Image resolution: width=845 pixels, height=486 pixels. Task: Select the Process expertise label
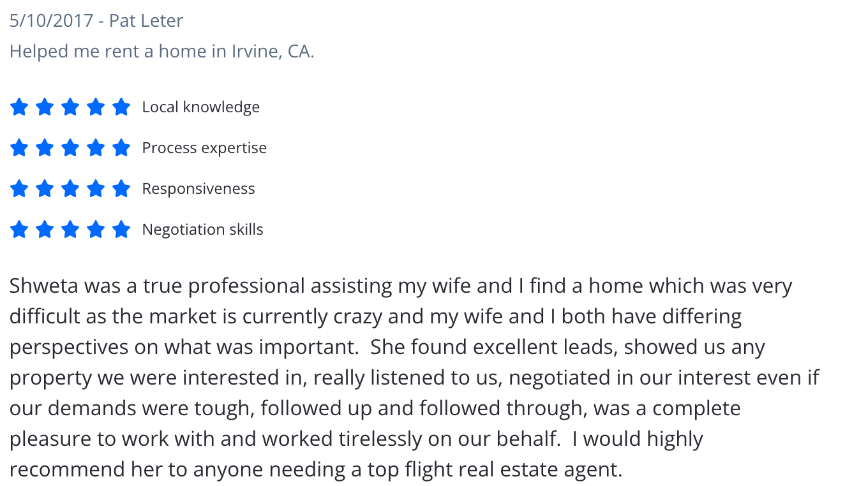point(204,148)
